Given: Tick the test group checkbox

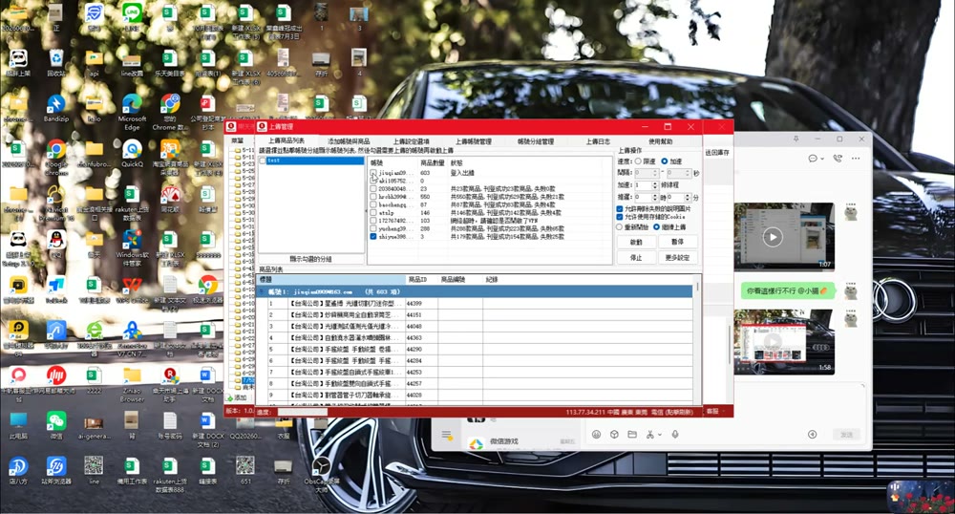Looking at the screenshot, I should [263, 161].
